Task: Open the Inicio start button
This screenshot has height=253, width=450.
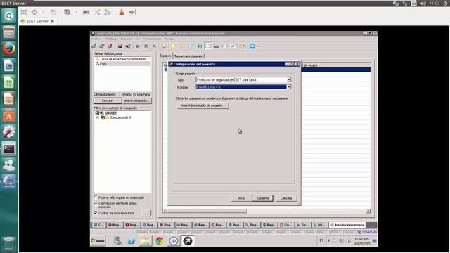Action: 98,241
